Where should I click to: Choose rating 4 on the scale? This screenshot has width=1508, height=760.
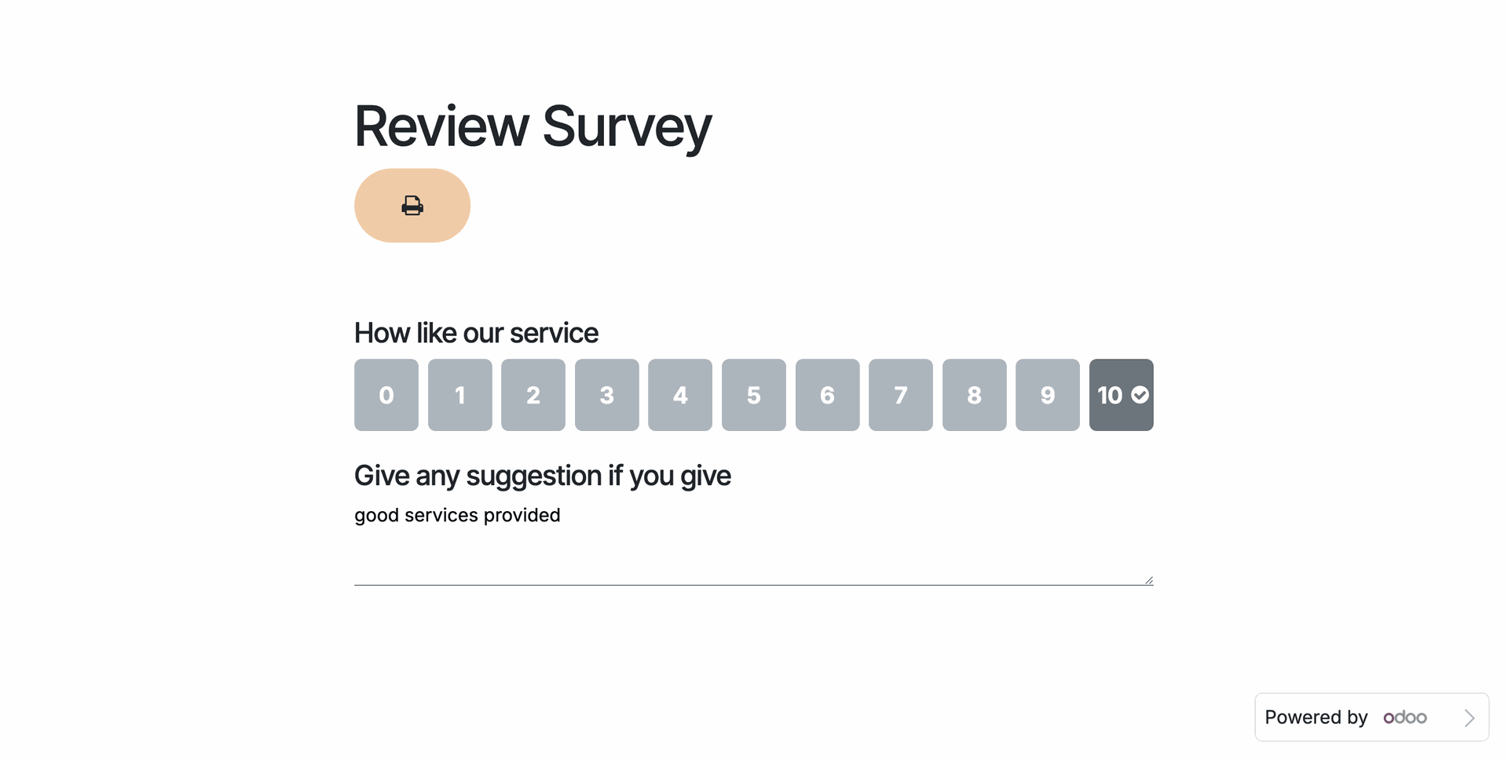(x=680, y=395)
